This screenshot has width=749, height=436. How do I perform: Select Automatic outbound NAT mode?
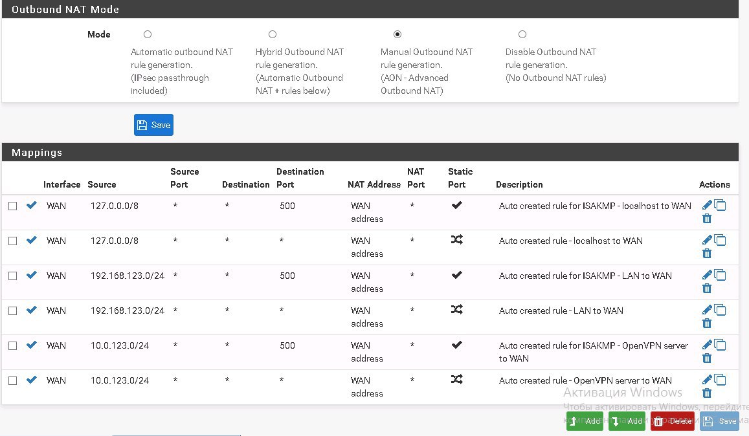click(148, 34)
